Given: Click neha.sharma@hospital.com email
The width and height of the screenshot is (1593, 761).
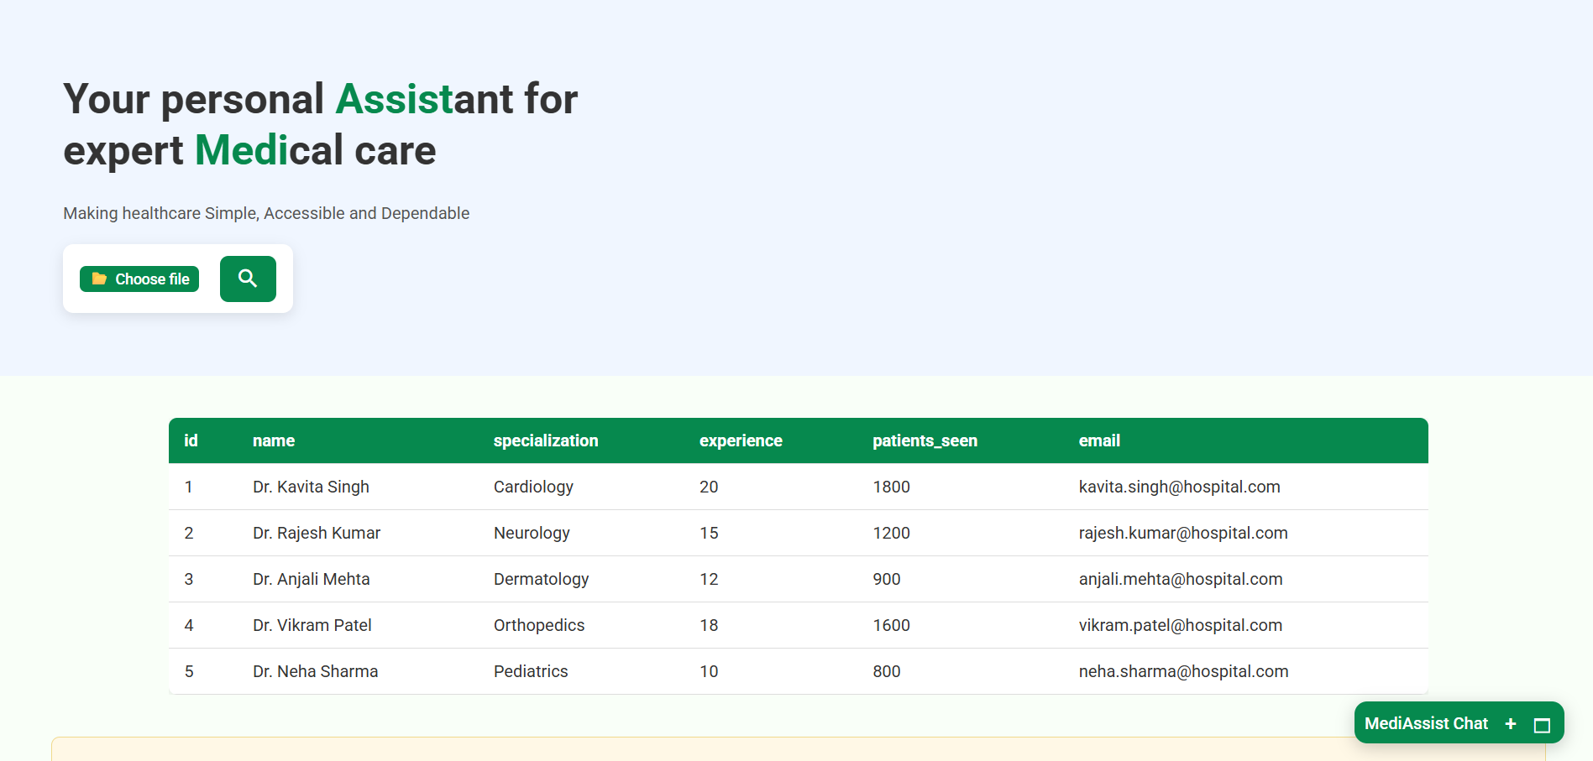Looking at the screenshot, I should (x=1183, y=671).
